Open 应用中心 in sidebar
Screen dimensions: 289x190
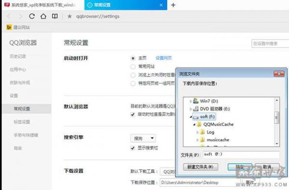click(18, 69)
